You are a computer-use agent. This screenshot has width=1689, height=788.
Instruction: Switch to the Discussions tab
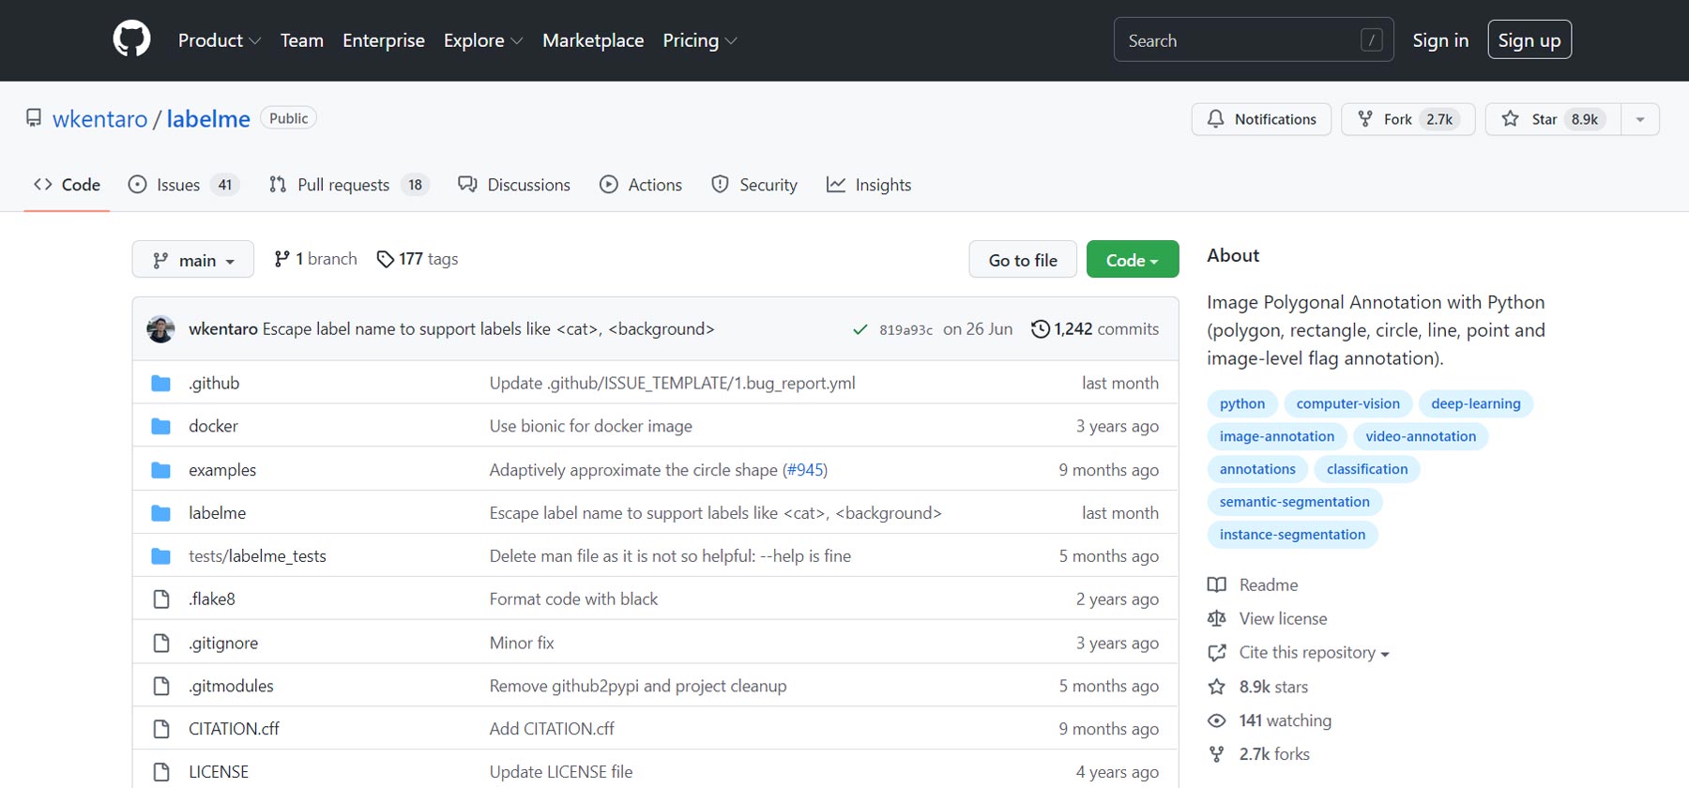(x=514, y=185)
